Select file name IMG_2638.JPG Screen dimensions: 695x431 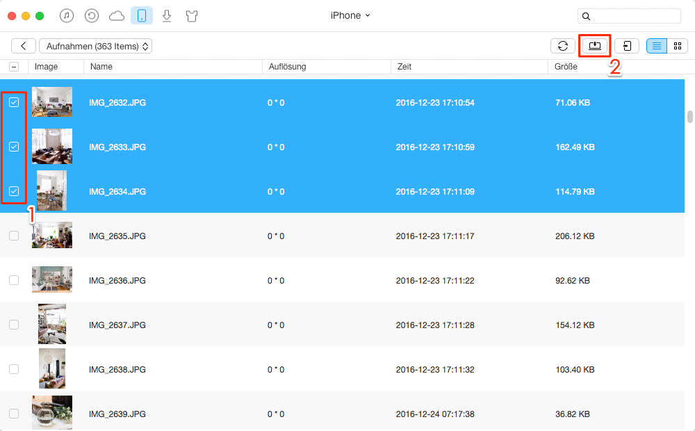click(x=117, y=369)
